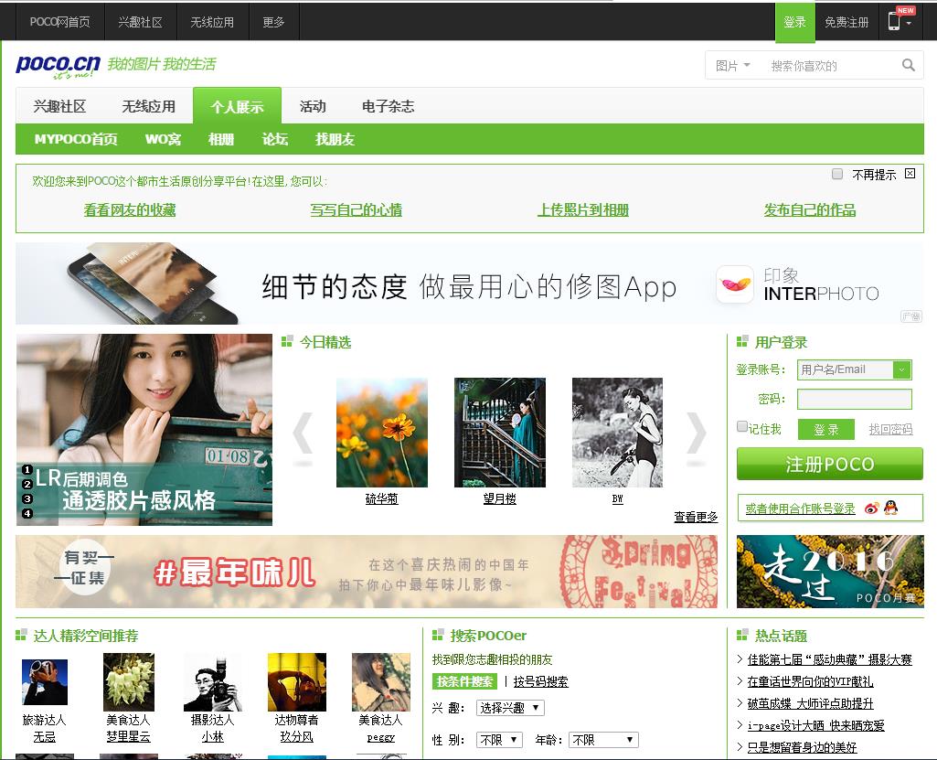
Task: Open the 年龄 不限 dropdown
Action: coord(603,740)
